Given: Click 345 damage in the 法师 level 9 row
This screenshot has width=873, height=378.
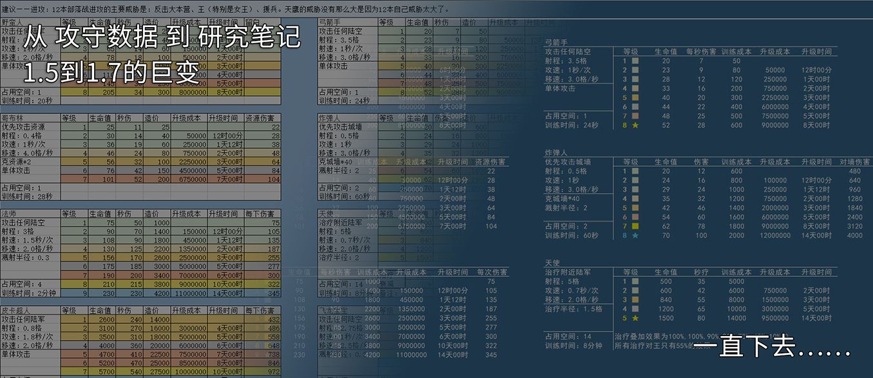Looking at the screenshot, I should [x=274, y=292].
